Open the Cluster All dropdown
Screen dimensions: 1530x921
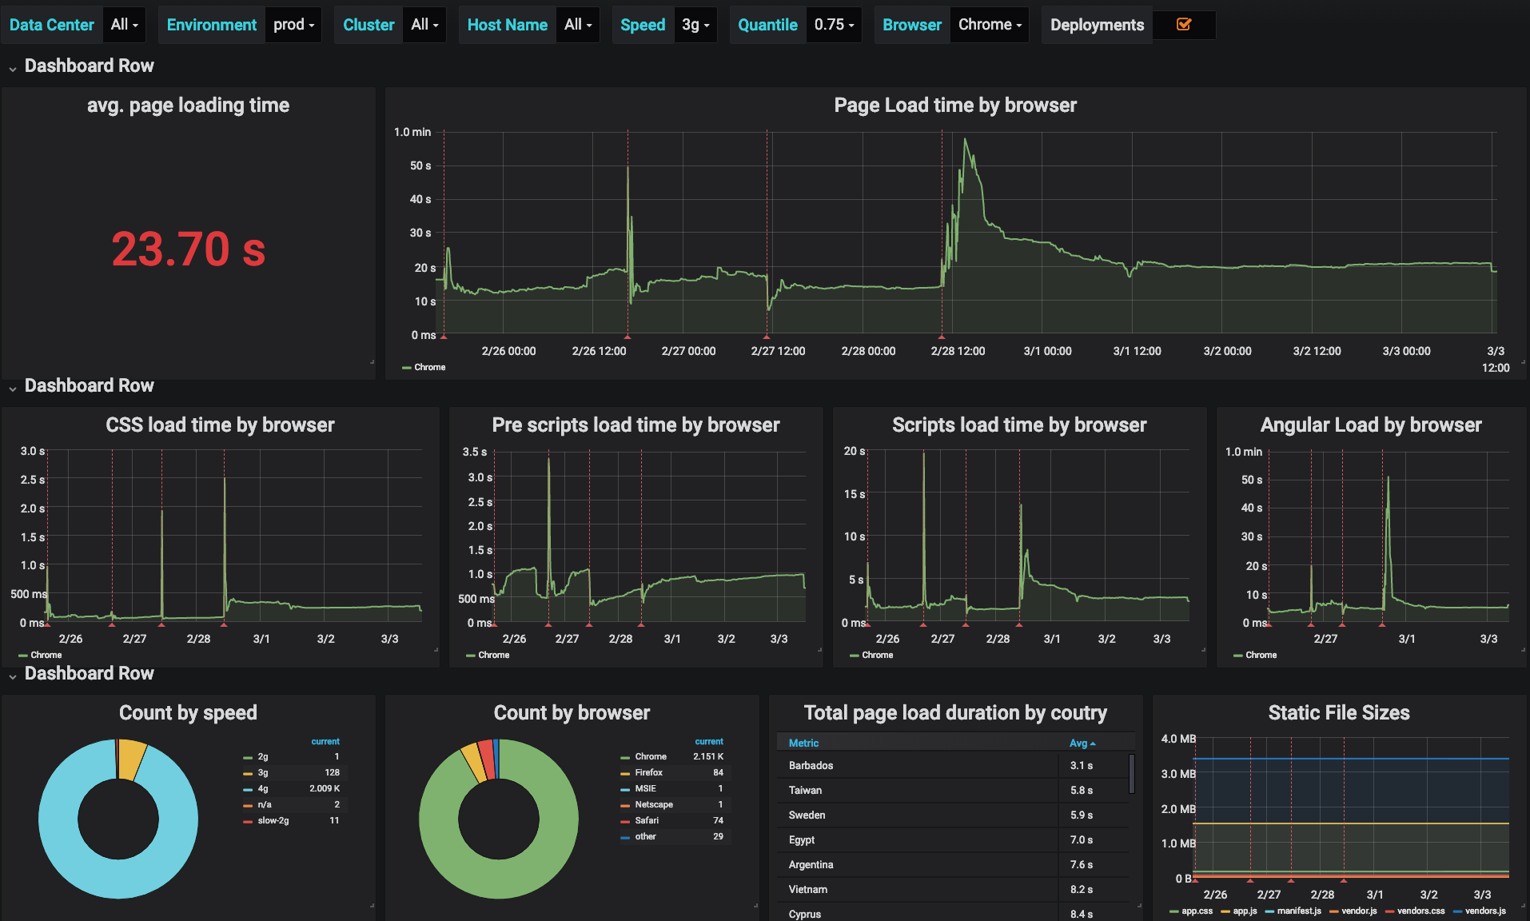pos(424,25)
